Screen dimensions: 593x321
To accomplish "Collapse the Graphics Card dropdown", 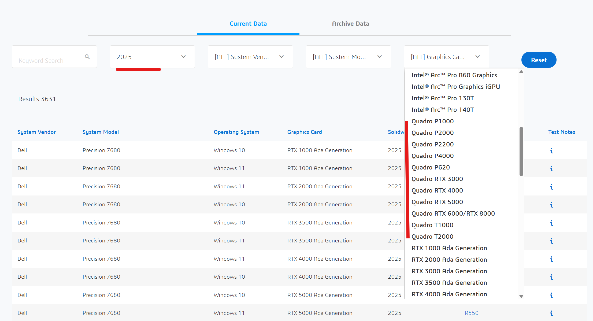I will pyautogui.click(x=446, y=57).
